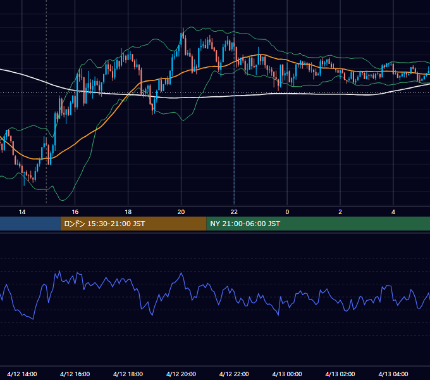Click the 14 hour label on price chart axis

(x=22, y=212)
